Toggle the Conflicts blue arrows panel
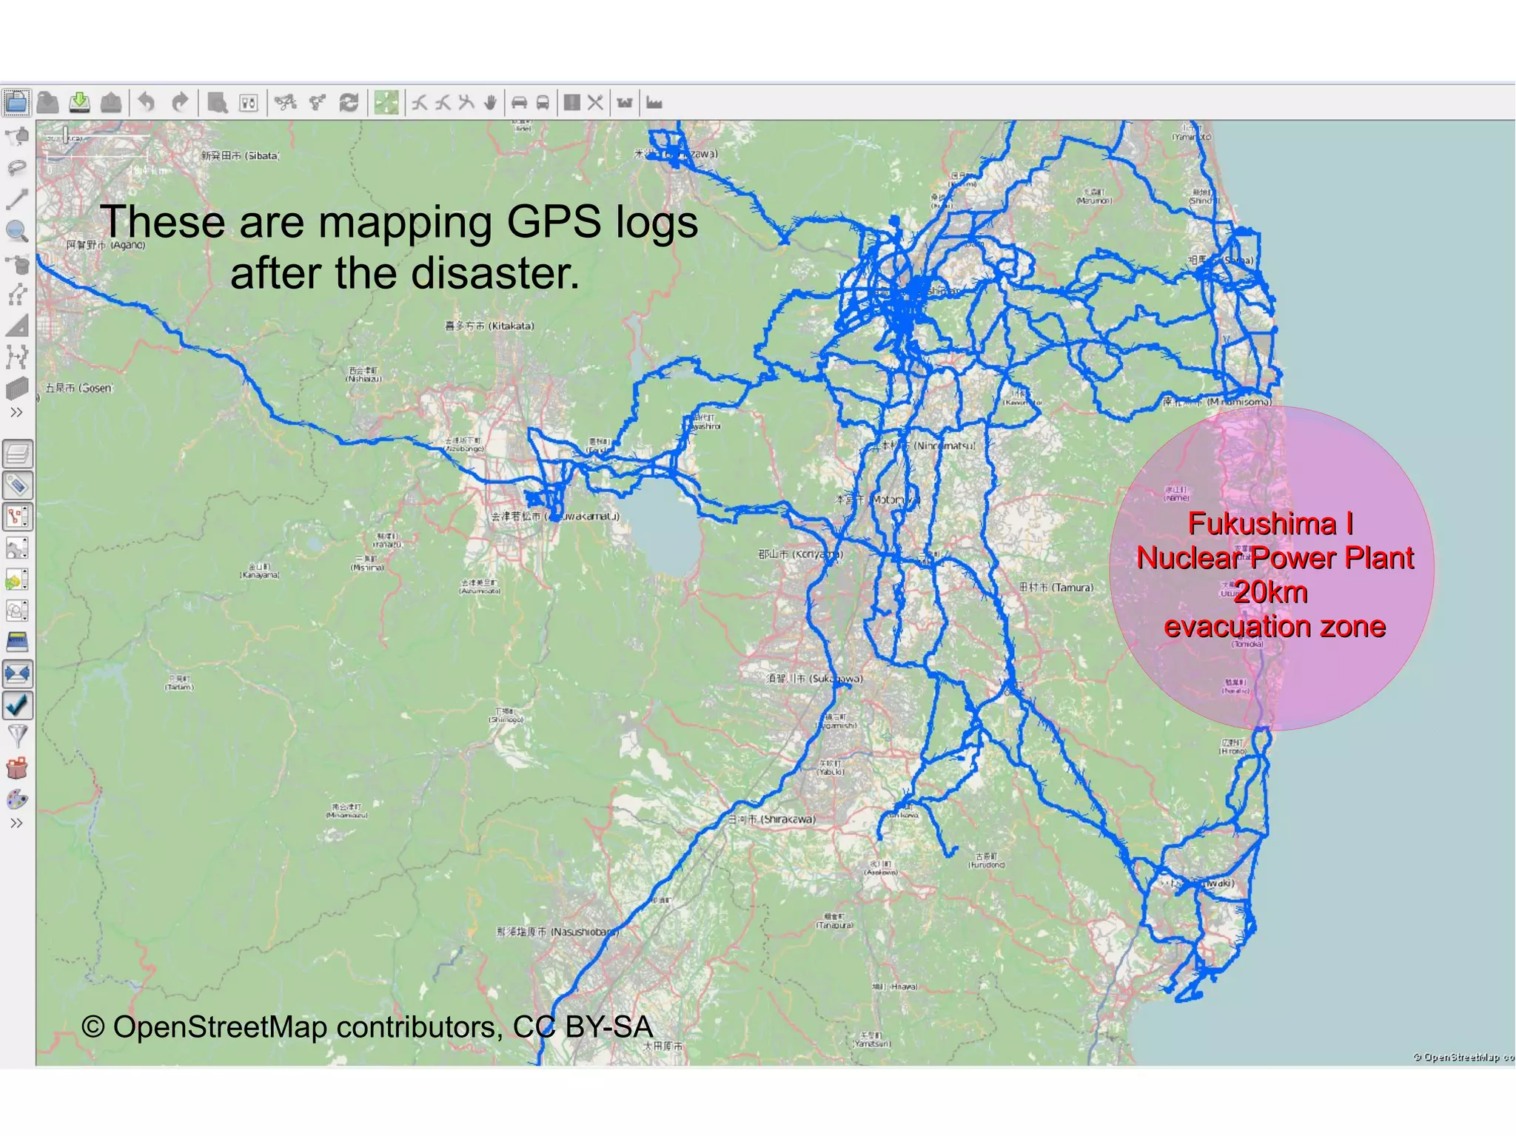 (x=18, y=673)
